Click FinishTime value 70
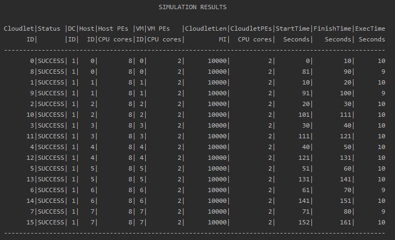Screen dimensions: 395x240 point(348,190)
